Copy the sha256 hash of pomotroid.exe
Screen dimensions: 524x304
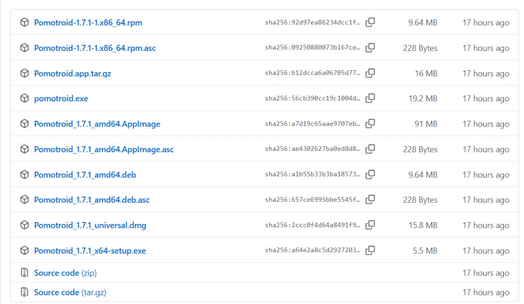tap(370, 98)
